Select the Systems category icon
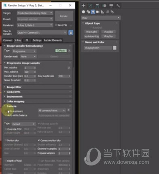 [112, 12]
